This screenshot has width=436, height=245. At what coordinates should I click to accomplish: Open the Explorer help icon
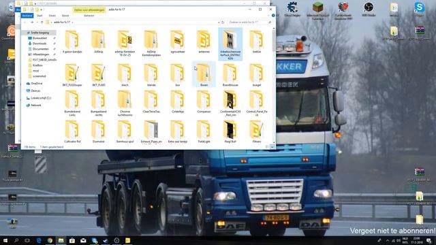[273, 16]
